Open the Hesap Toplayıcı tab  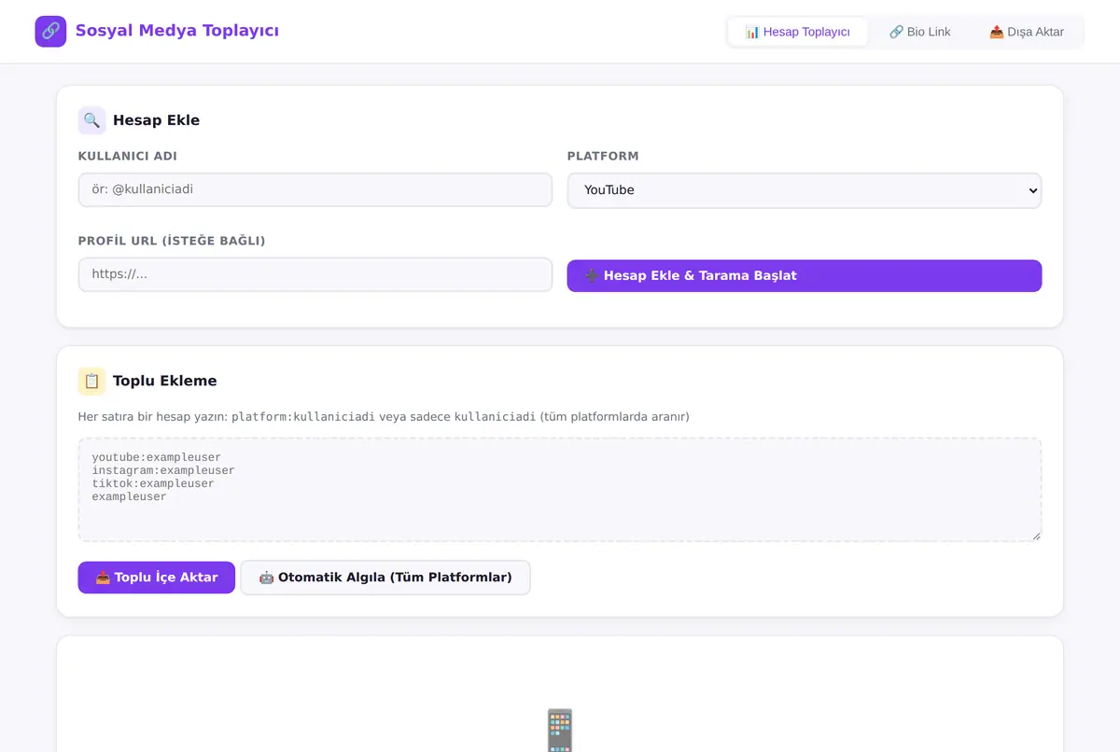tap(797, 32)
